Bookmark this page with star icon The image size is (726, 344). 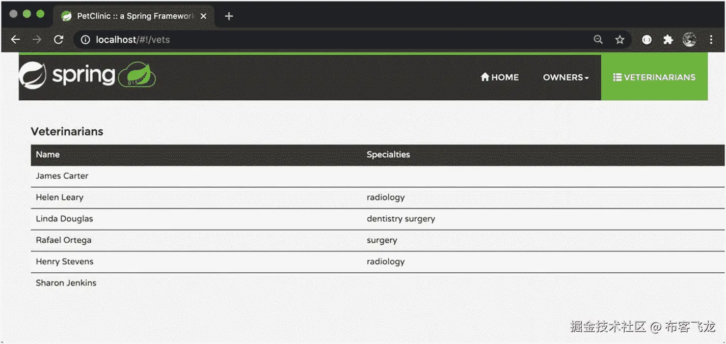click(620, 40)
